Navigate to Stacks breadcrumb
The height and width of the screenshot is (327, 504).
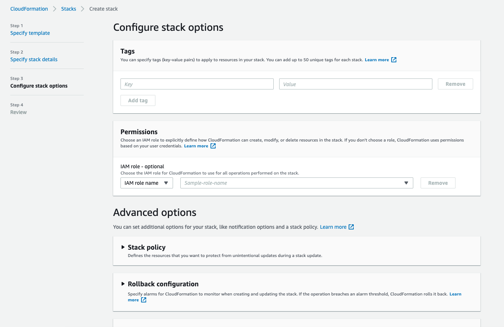[x=69, y=9]
